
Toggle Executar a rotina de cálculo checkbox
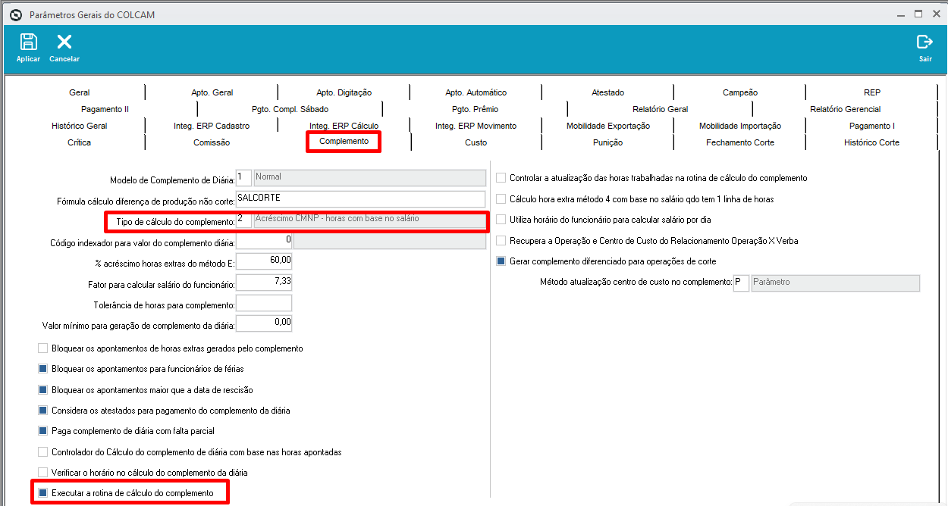pyautogui.click(x=43, y=493)
